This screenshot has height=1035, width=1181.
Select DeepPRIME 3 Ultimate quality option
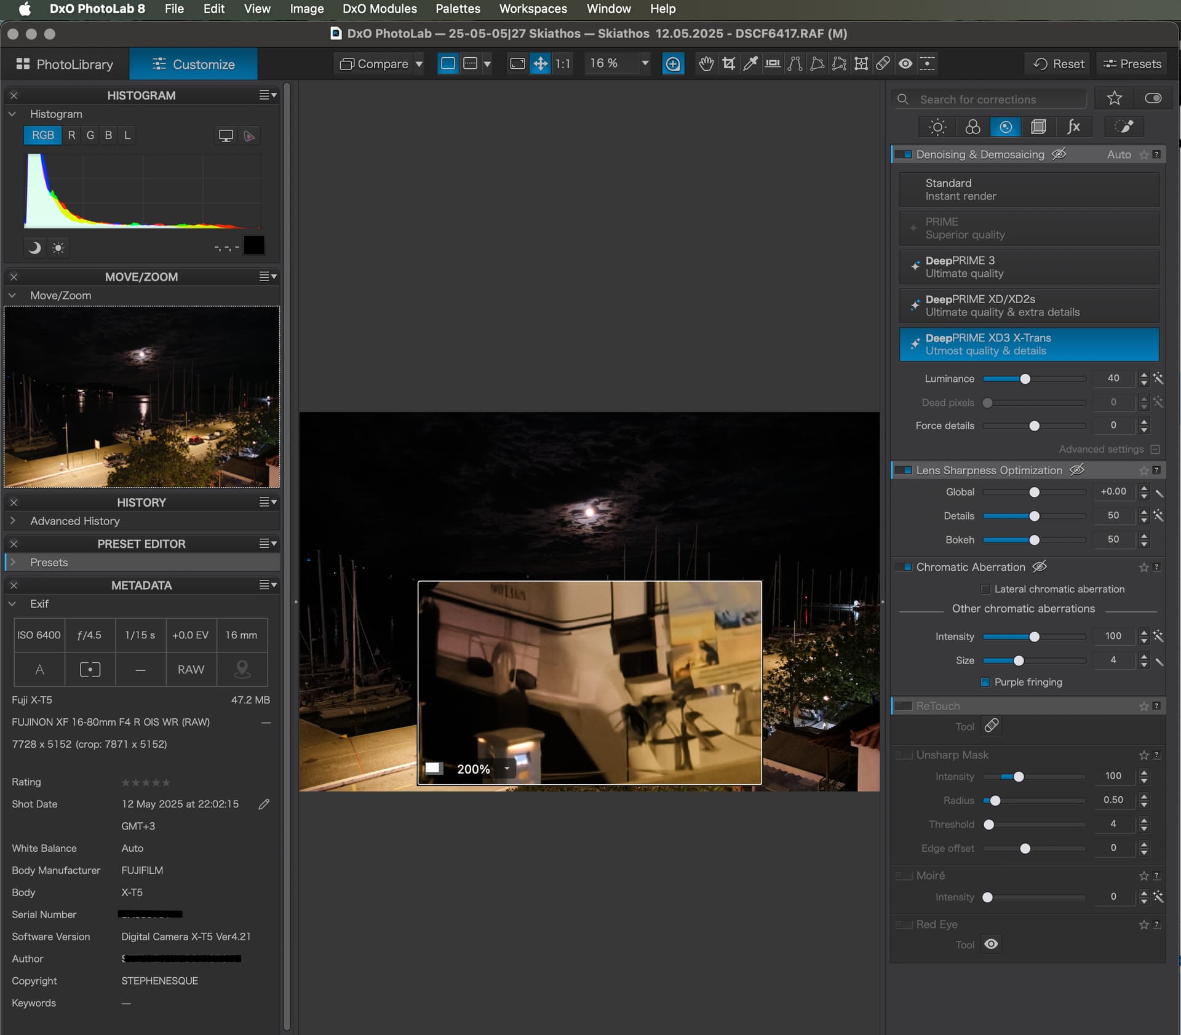[x=1028, y=267]
